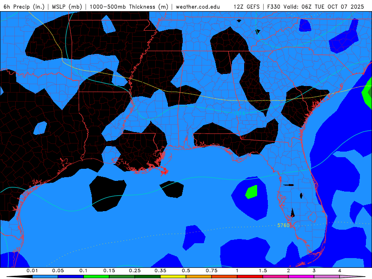
Task: Click the dark orange 0.75–1 legend swatch
Action: 225,277
